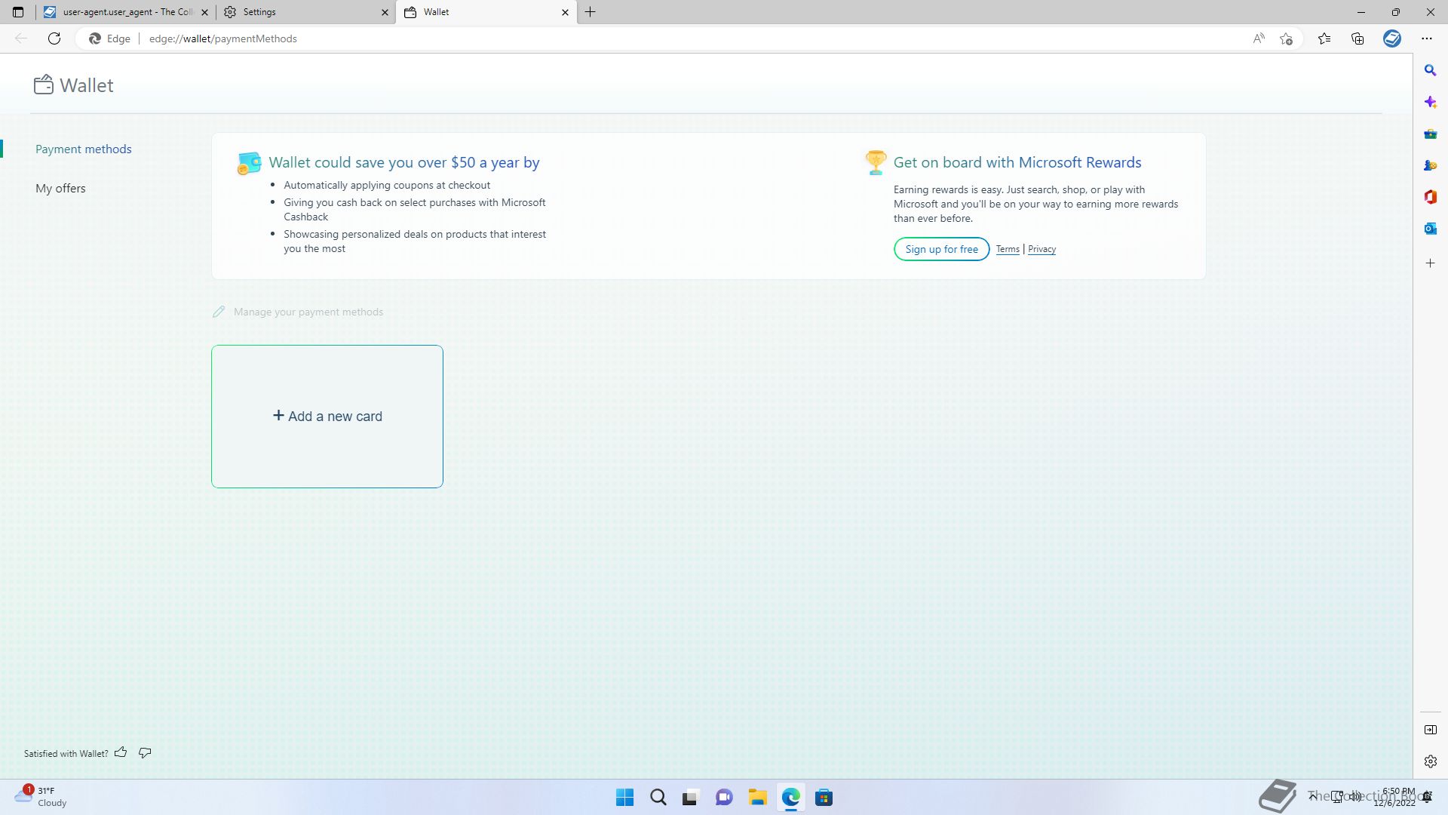This screenshot has height=815, width=1448.
Task: Close the user-agent.user_agent tab
Action: [x=205, y=12]
